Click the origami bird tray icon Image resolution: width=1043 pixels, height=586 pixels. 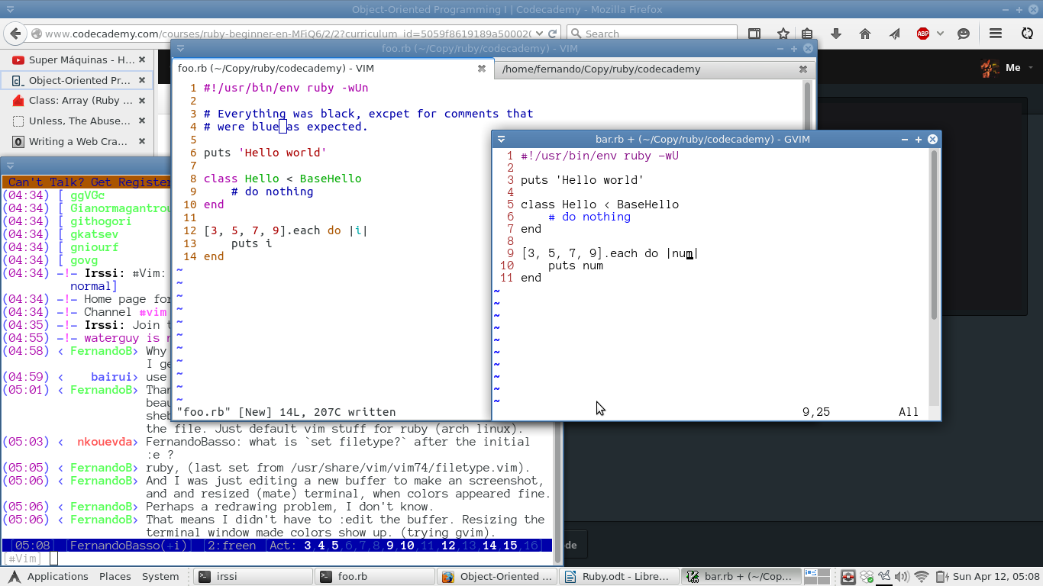[885, 577]
